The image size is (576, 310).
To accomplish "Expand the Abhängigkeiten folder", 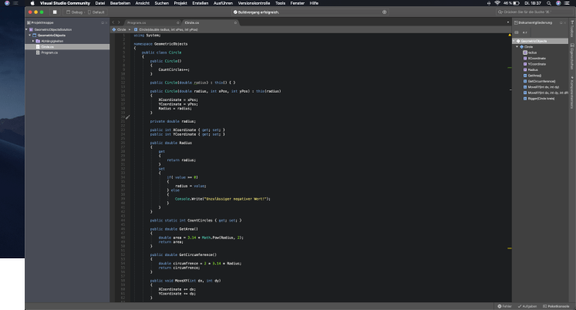I will tap(33, 40).
